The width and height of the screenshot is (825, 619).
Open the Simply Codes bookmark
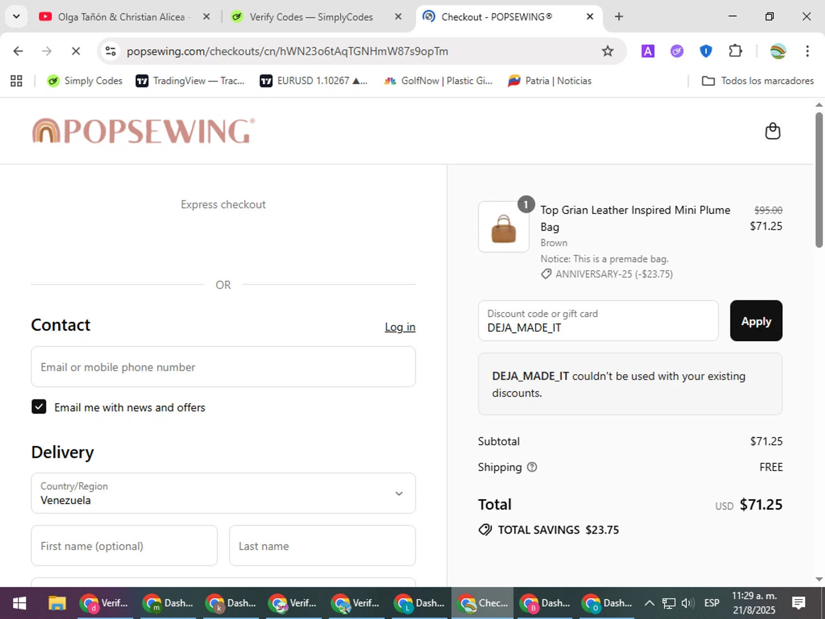coord(85,81)
